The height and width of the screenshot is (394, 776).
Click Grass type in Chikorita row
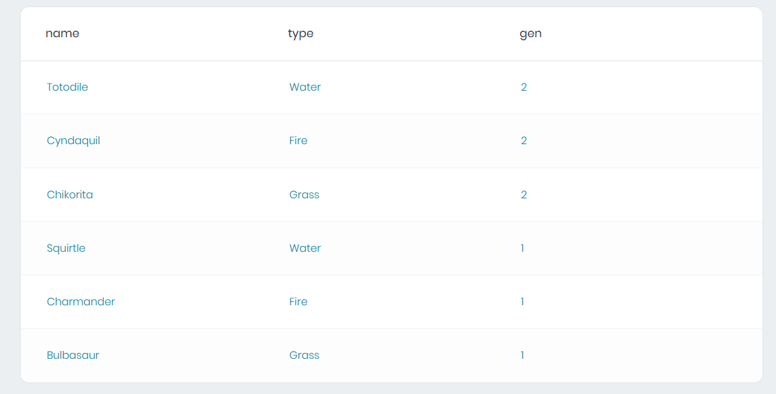(x=304, y=194)
